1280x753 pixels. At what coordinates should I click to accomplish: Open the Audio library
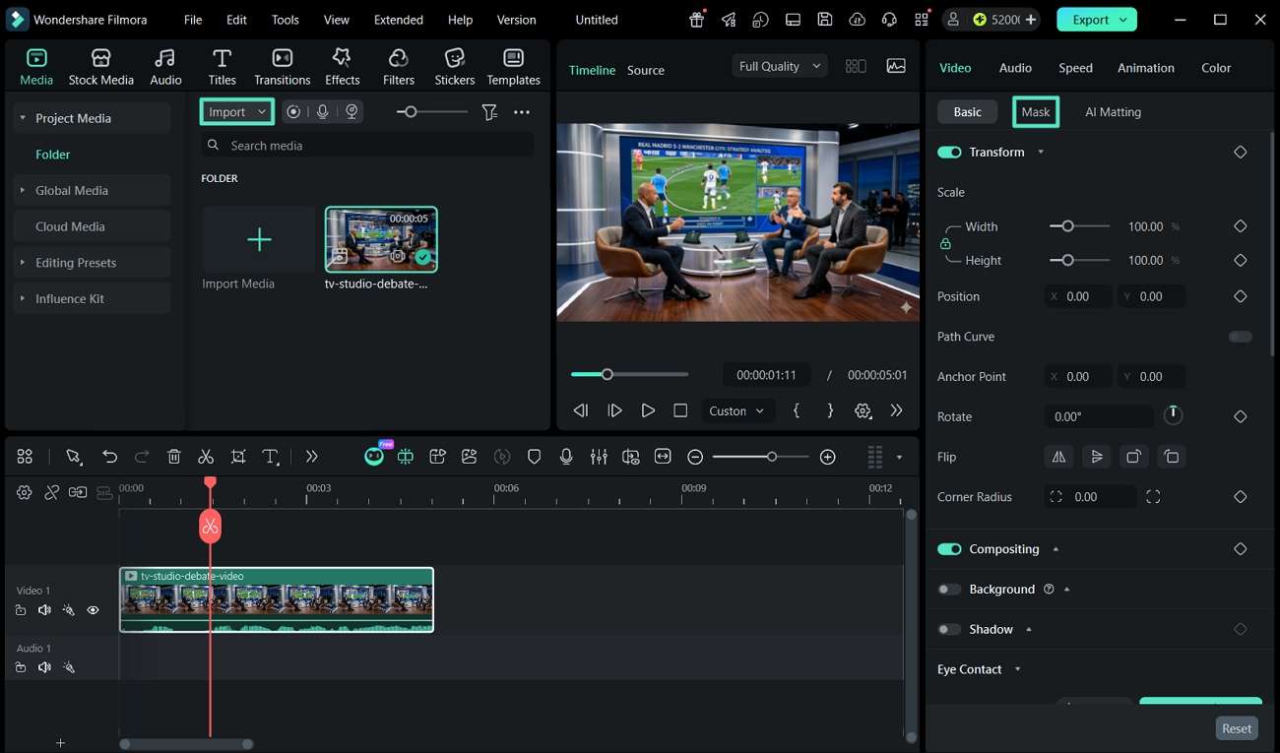(165, 67)
